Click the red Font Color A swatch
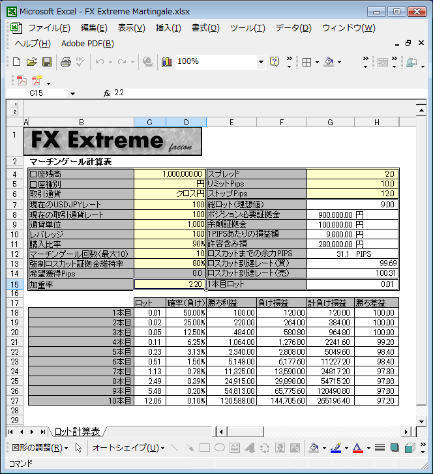The height and width of the screenshot is (474, 433). (x=358, y=448)
